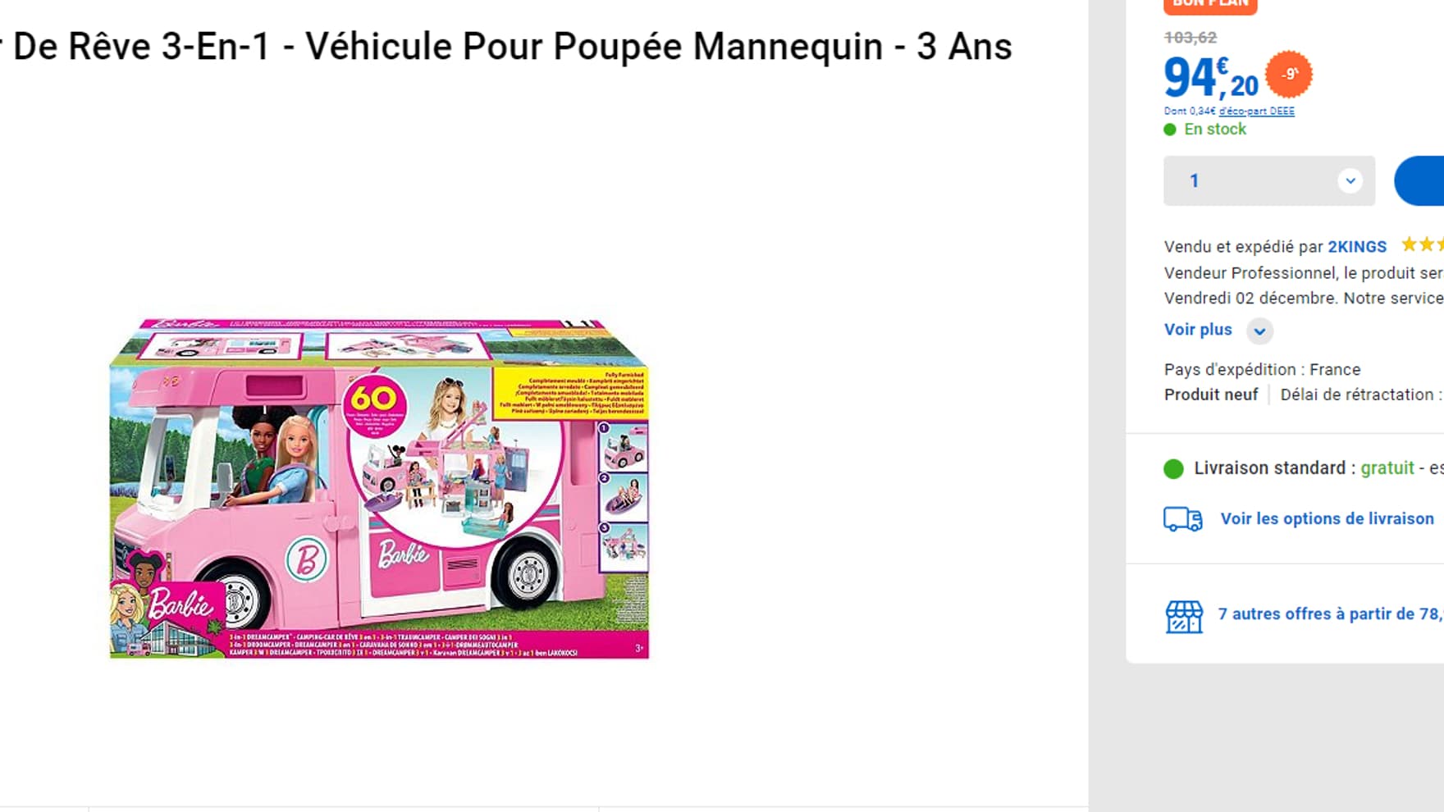The height and width of the screenshot is (812, 1444).
Task: Open Voir les options de livraison
Action: [x=1327, y=518]
